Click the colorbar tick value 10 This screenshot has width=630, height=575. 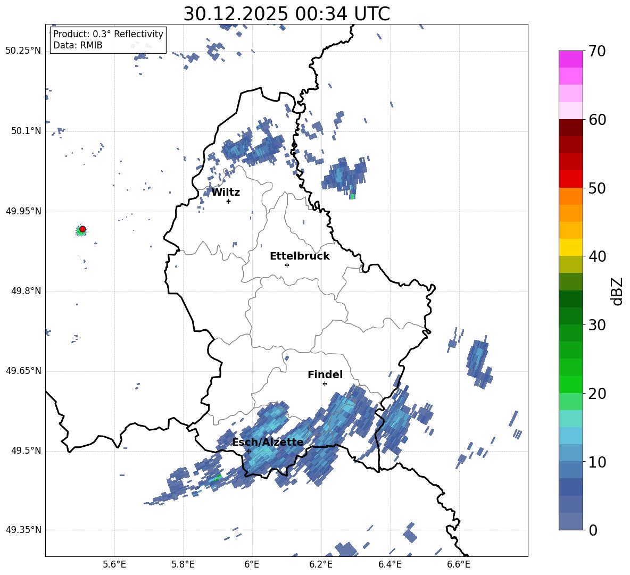coord(598,462)
